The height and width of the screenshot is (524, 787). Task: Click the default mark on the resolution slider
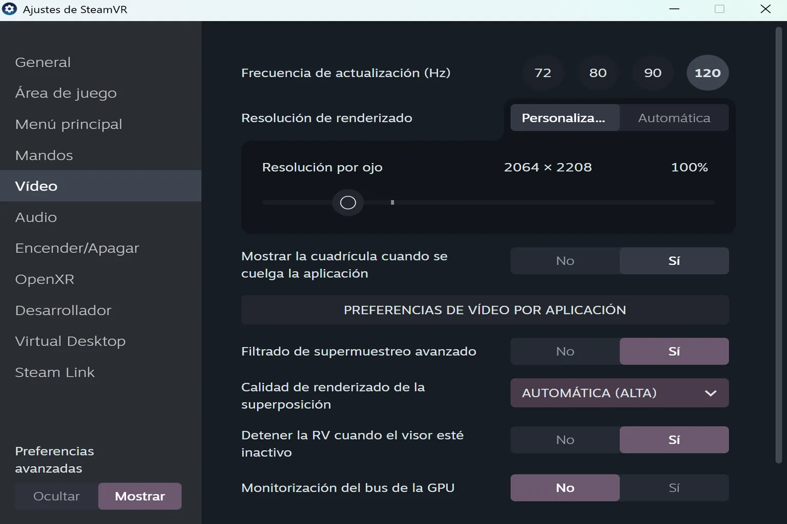392,203
